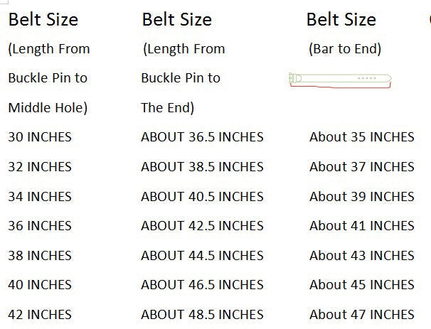The height and width of the screenshot is (329, 431).
Task: Click the middle column's Belt Size heading
Action: pos(176,20)
